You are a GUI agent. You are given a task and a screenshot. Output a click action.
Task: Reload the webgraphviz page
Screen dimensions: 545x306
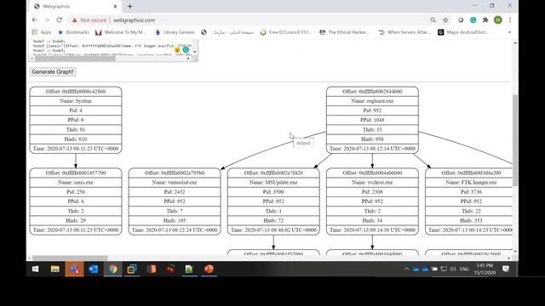click(59, 20)
